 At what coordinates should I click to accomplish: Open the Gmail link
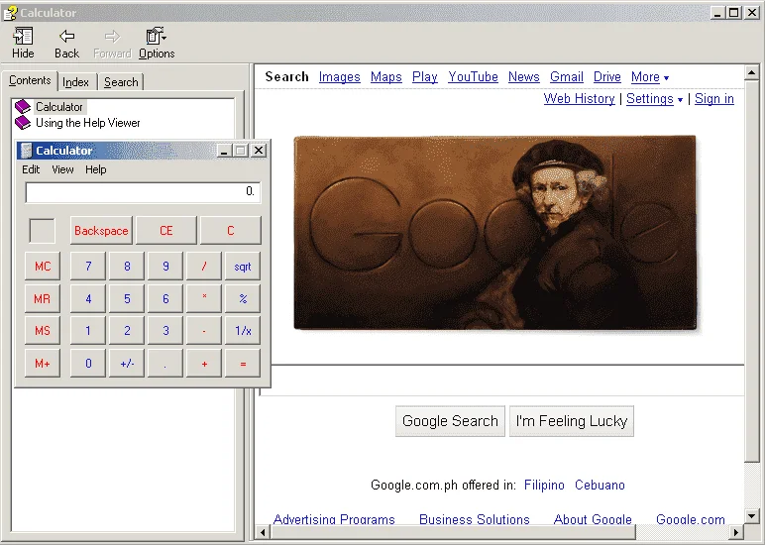[x=567, y=77]
